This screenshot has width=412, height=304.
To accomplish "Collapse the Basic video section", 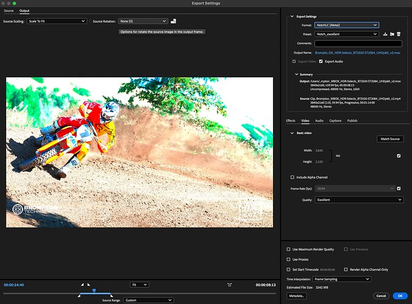I will point(292,133).
